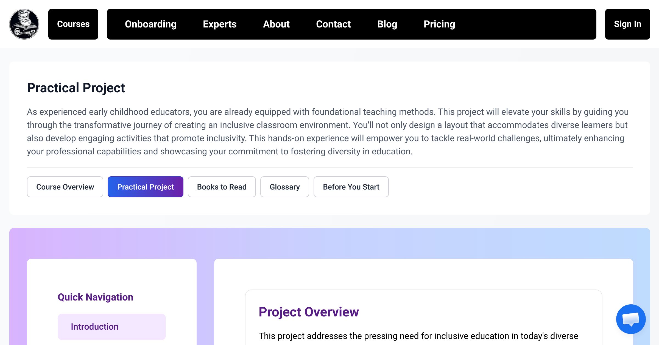Viewport: 659px width, 345px height.
Task: Open the Before You Start tab
Action: point(351,187)
